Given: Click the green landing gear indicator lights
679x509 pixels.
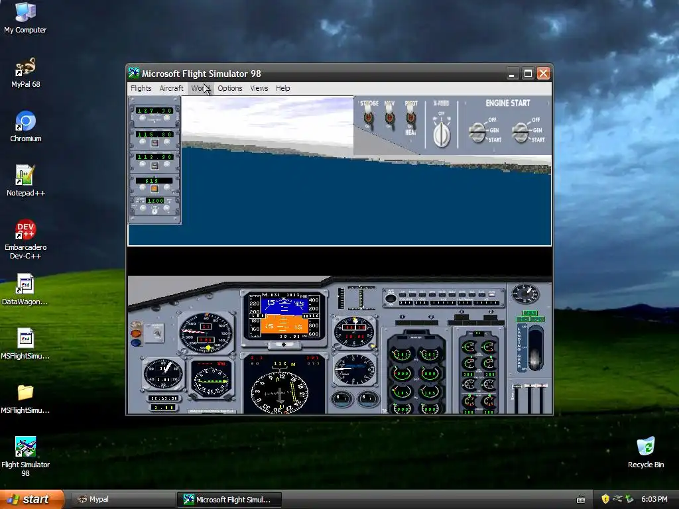Looking at the screenshot, I should (x=530, y=316).
